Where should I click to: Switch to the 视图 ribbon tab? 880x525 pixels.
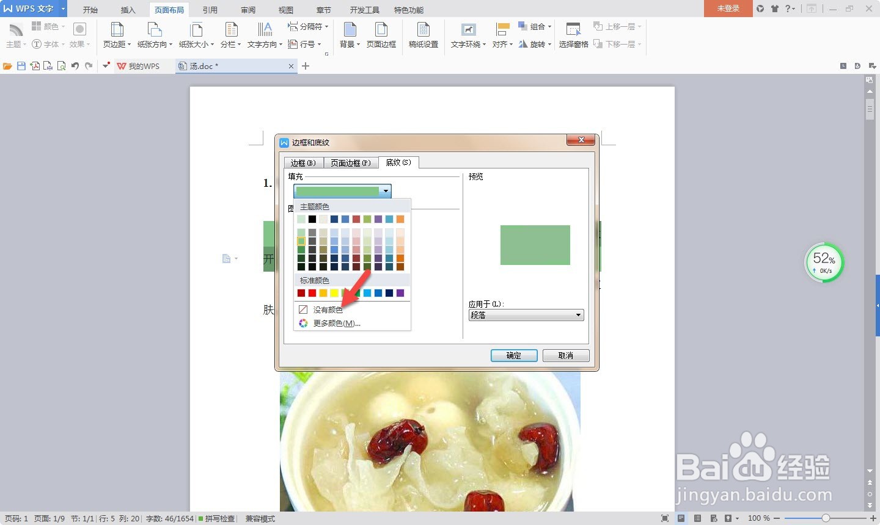point(286,10)
